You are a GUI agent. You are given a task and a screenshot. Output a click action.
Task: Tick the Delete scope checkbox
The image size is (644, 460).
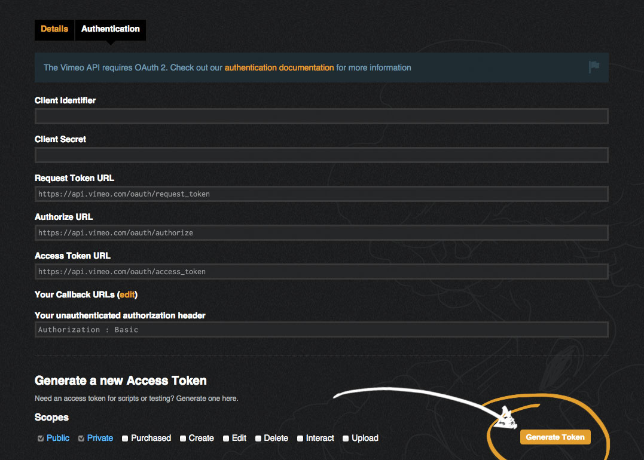258,438
